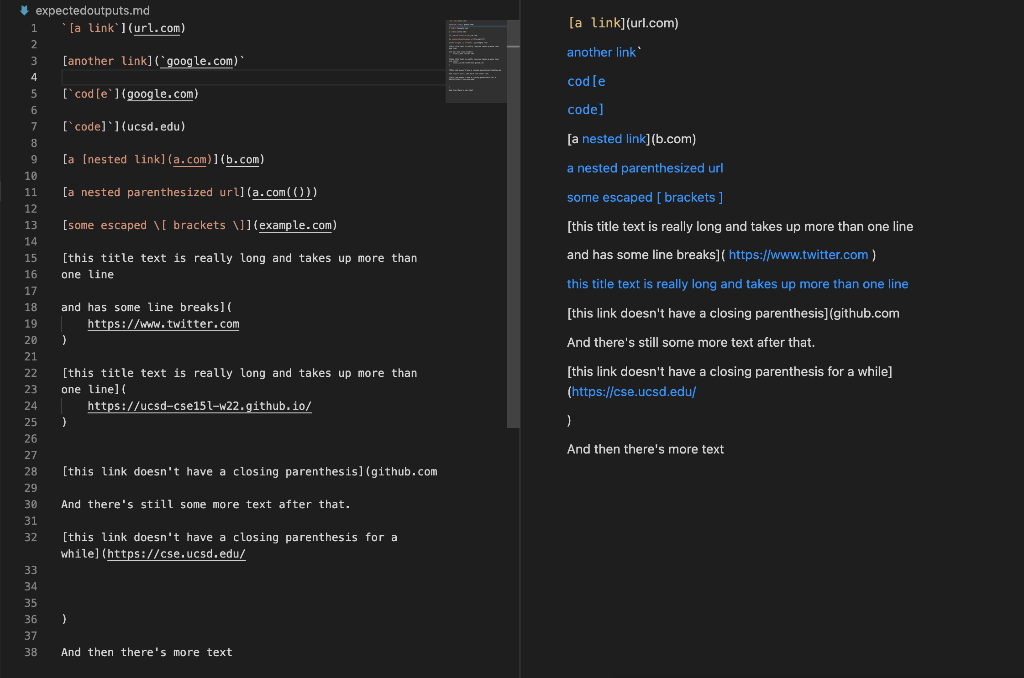Open "a nested parenthesized url" link
Screen dimensions: 1024x678
(645, 168)
